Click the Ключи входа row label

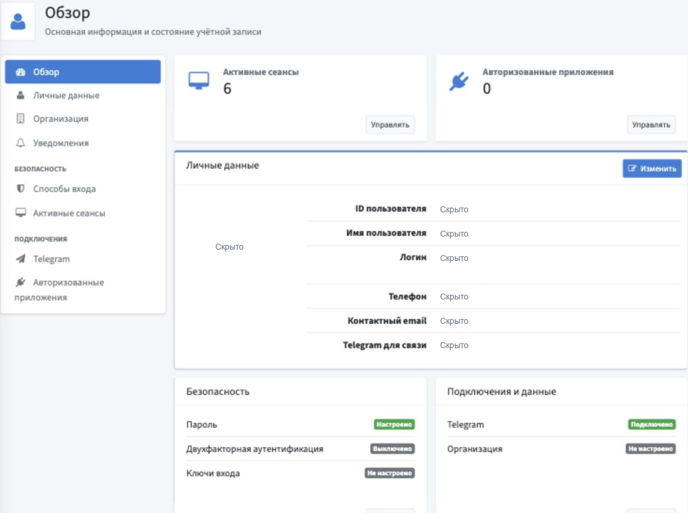[x=213, y=473]
